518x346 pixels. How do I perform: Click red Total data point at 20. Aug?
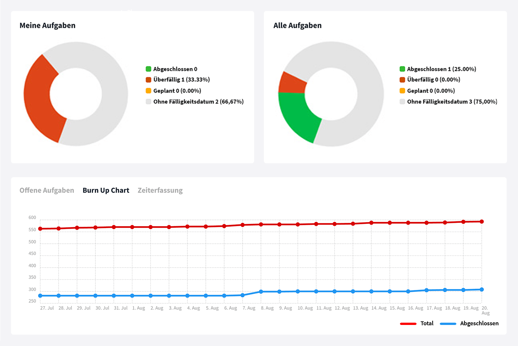[x=482, y=222]
